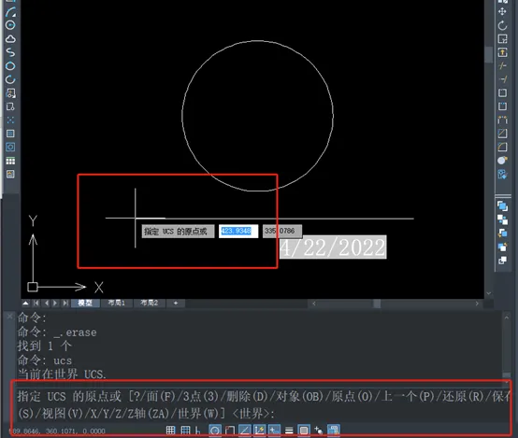Viewport: 518px width, 438px height.
Task: Open the Insert Block tool
Action: click(10, 93)
